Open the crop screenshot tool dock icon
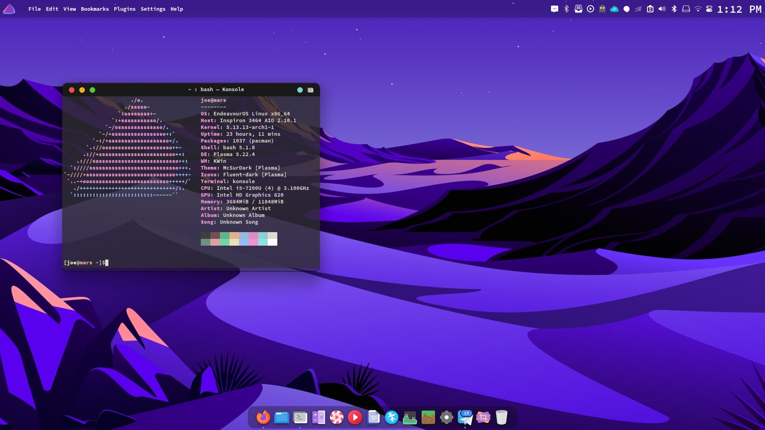This screenshot has width=765, height=430. click(x=483, y=417)
